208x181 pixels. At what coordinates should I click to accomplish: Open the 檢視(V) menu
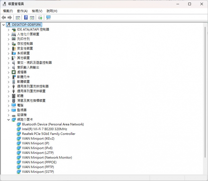point(37,11)
